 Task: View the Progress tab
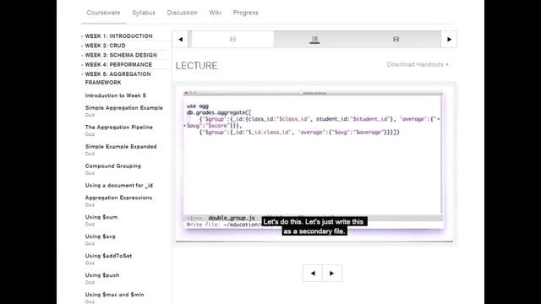(245, 13)
